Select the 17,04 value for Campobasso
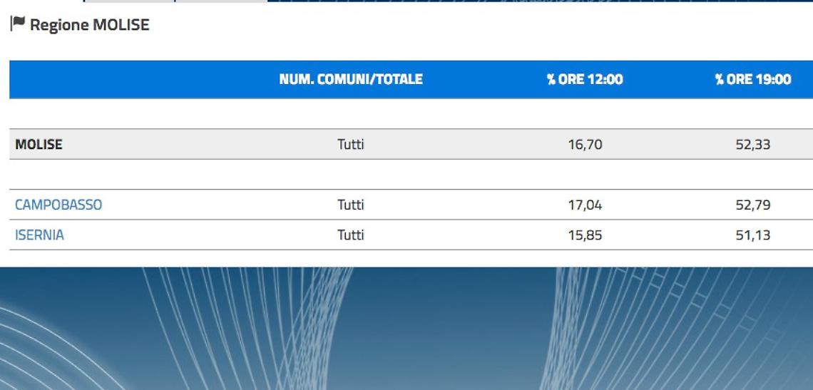The width and height of the screenshot is (813, 390). click(586, 205)
